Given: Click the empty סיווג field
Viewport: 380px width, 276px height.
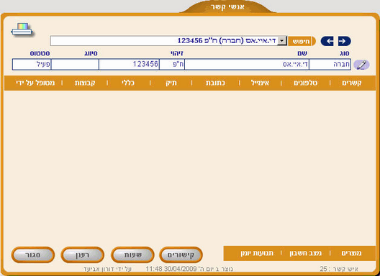Looking at the screenshot, I should pyautogui.click(x=75, y=65).
